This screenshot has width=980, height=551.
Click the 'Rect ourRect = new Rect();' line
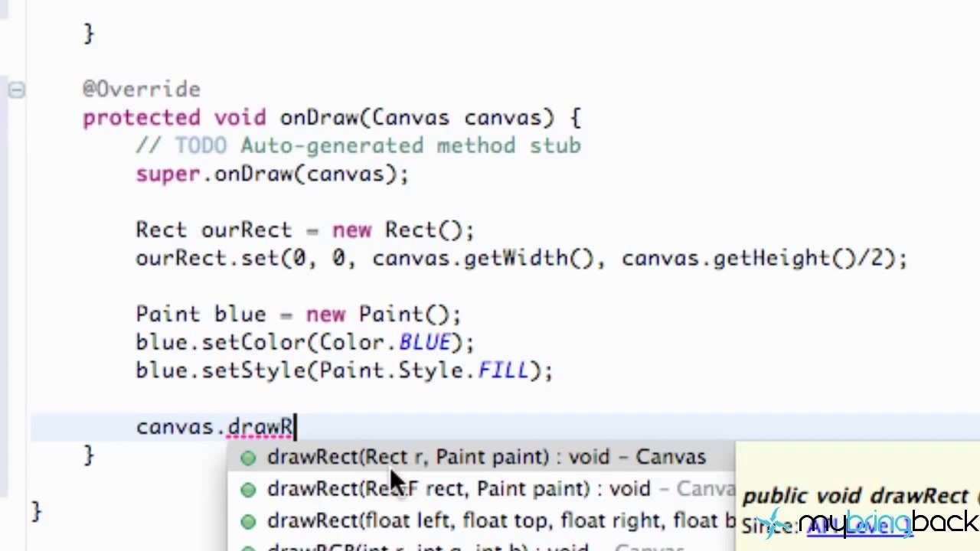tap(305, 230)
